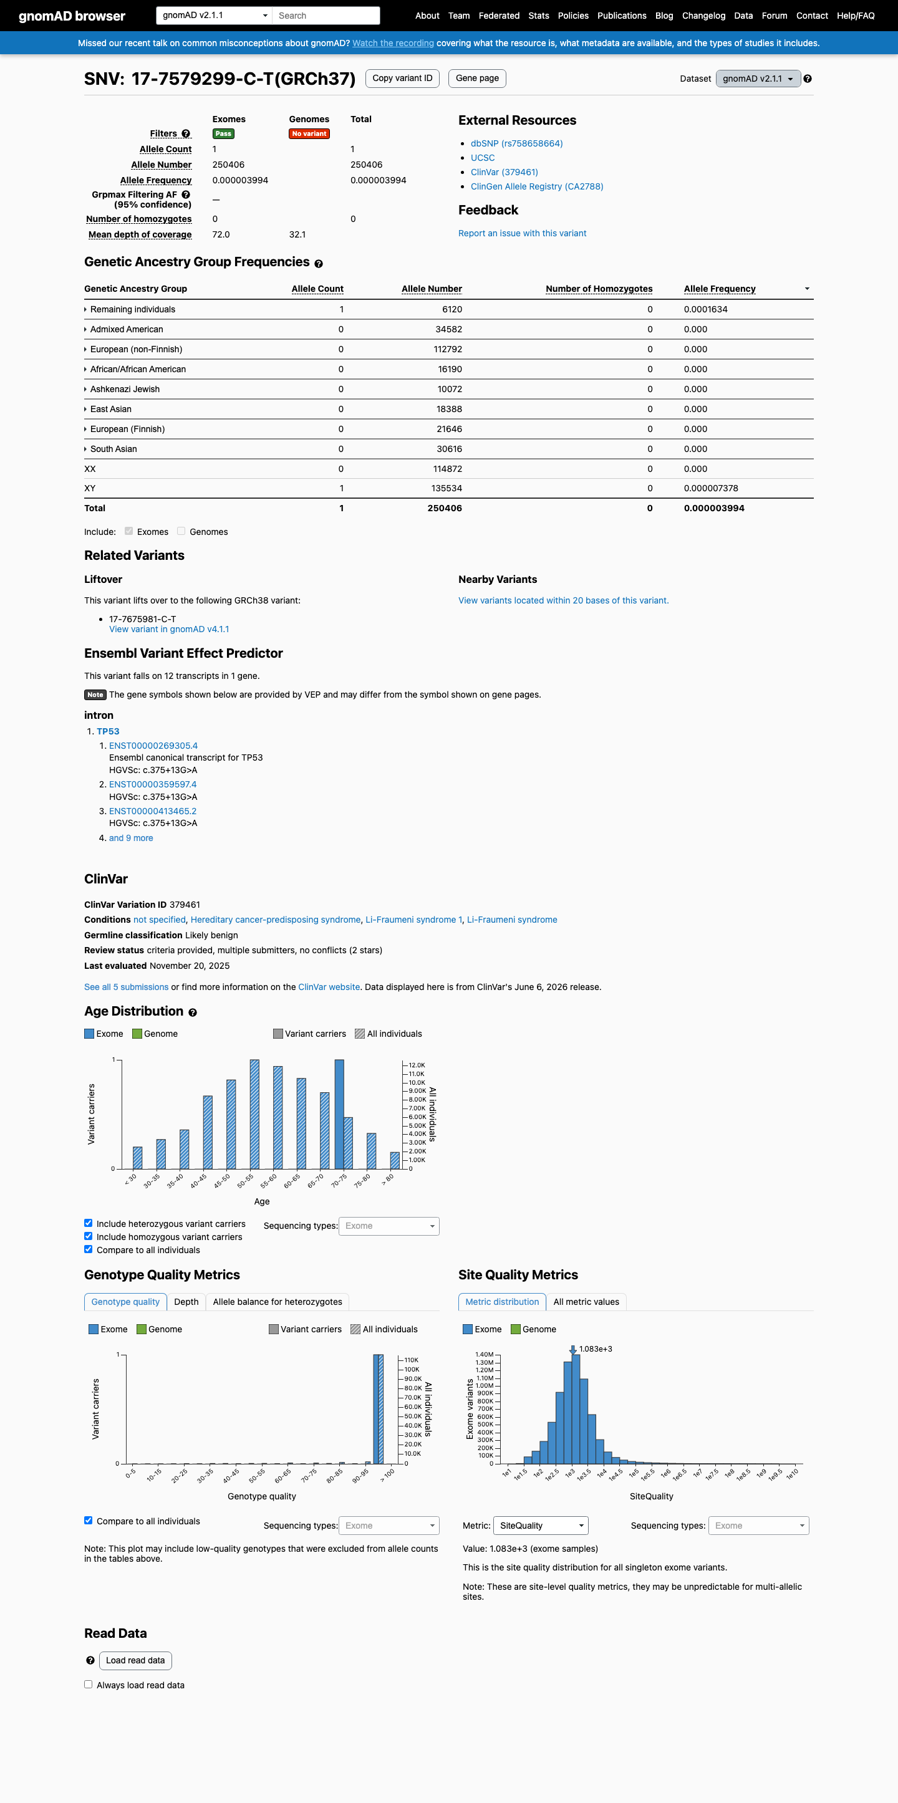Open the Li-Fraumeni syndrome 1 condition link
Screen dimensions: 898x1803
[x=413, y=920]
